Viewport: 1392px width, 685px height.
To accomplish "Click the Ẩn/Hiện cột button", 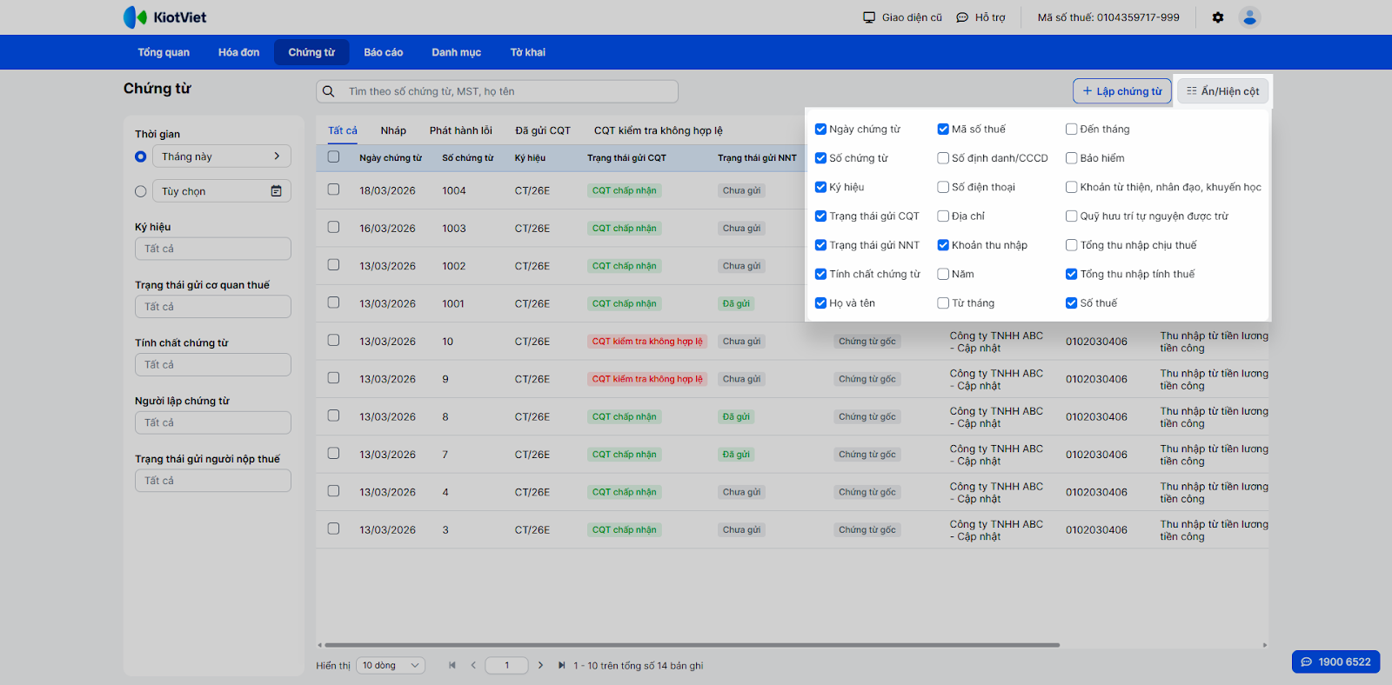I will coord(1222,91).
